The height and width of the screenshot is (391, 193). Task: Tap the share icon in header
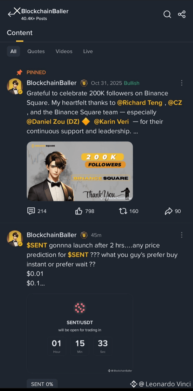click(182, 14)
